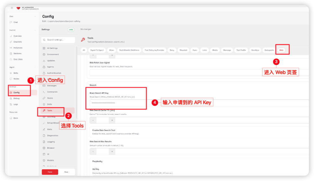Open Cron Jobs in the sidebar
This screenshot has height=181, width=314.
point(17,59)
